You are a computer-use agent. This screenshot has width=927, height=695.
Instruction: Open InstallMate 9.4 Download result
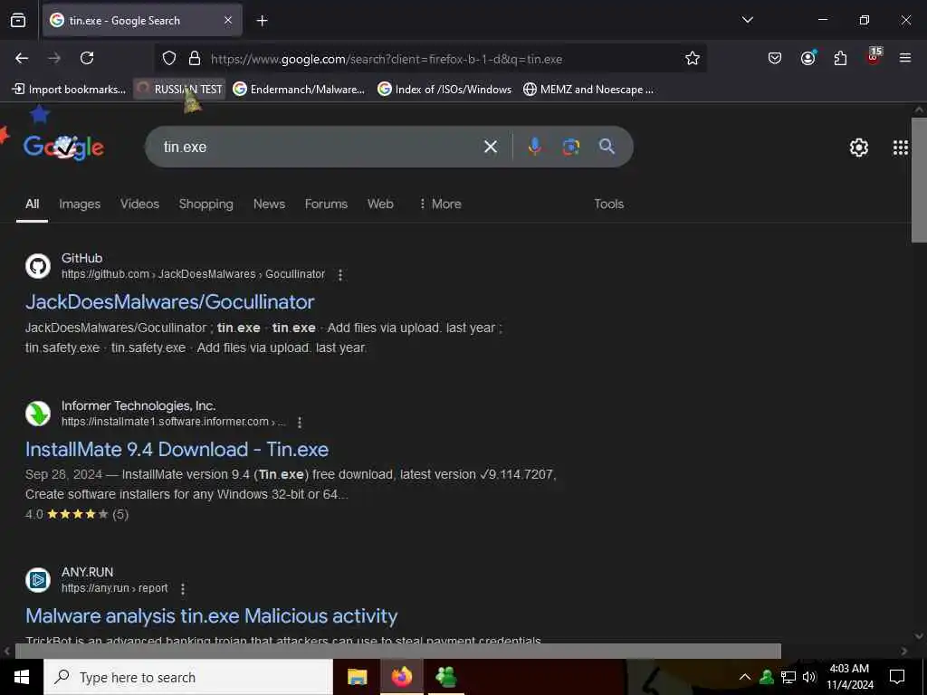point(177,449)
